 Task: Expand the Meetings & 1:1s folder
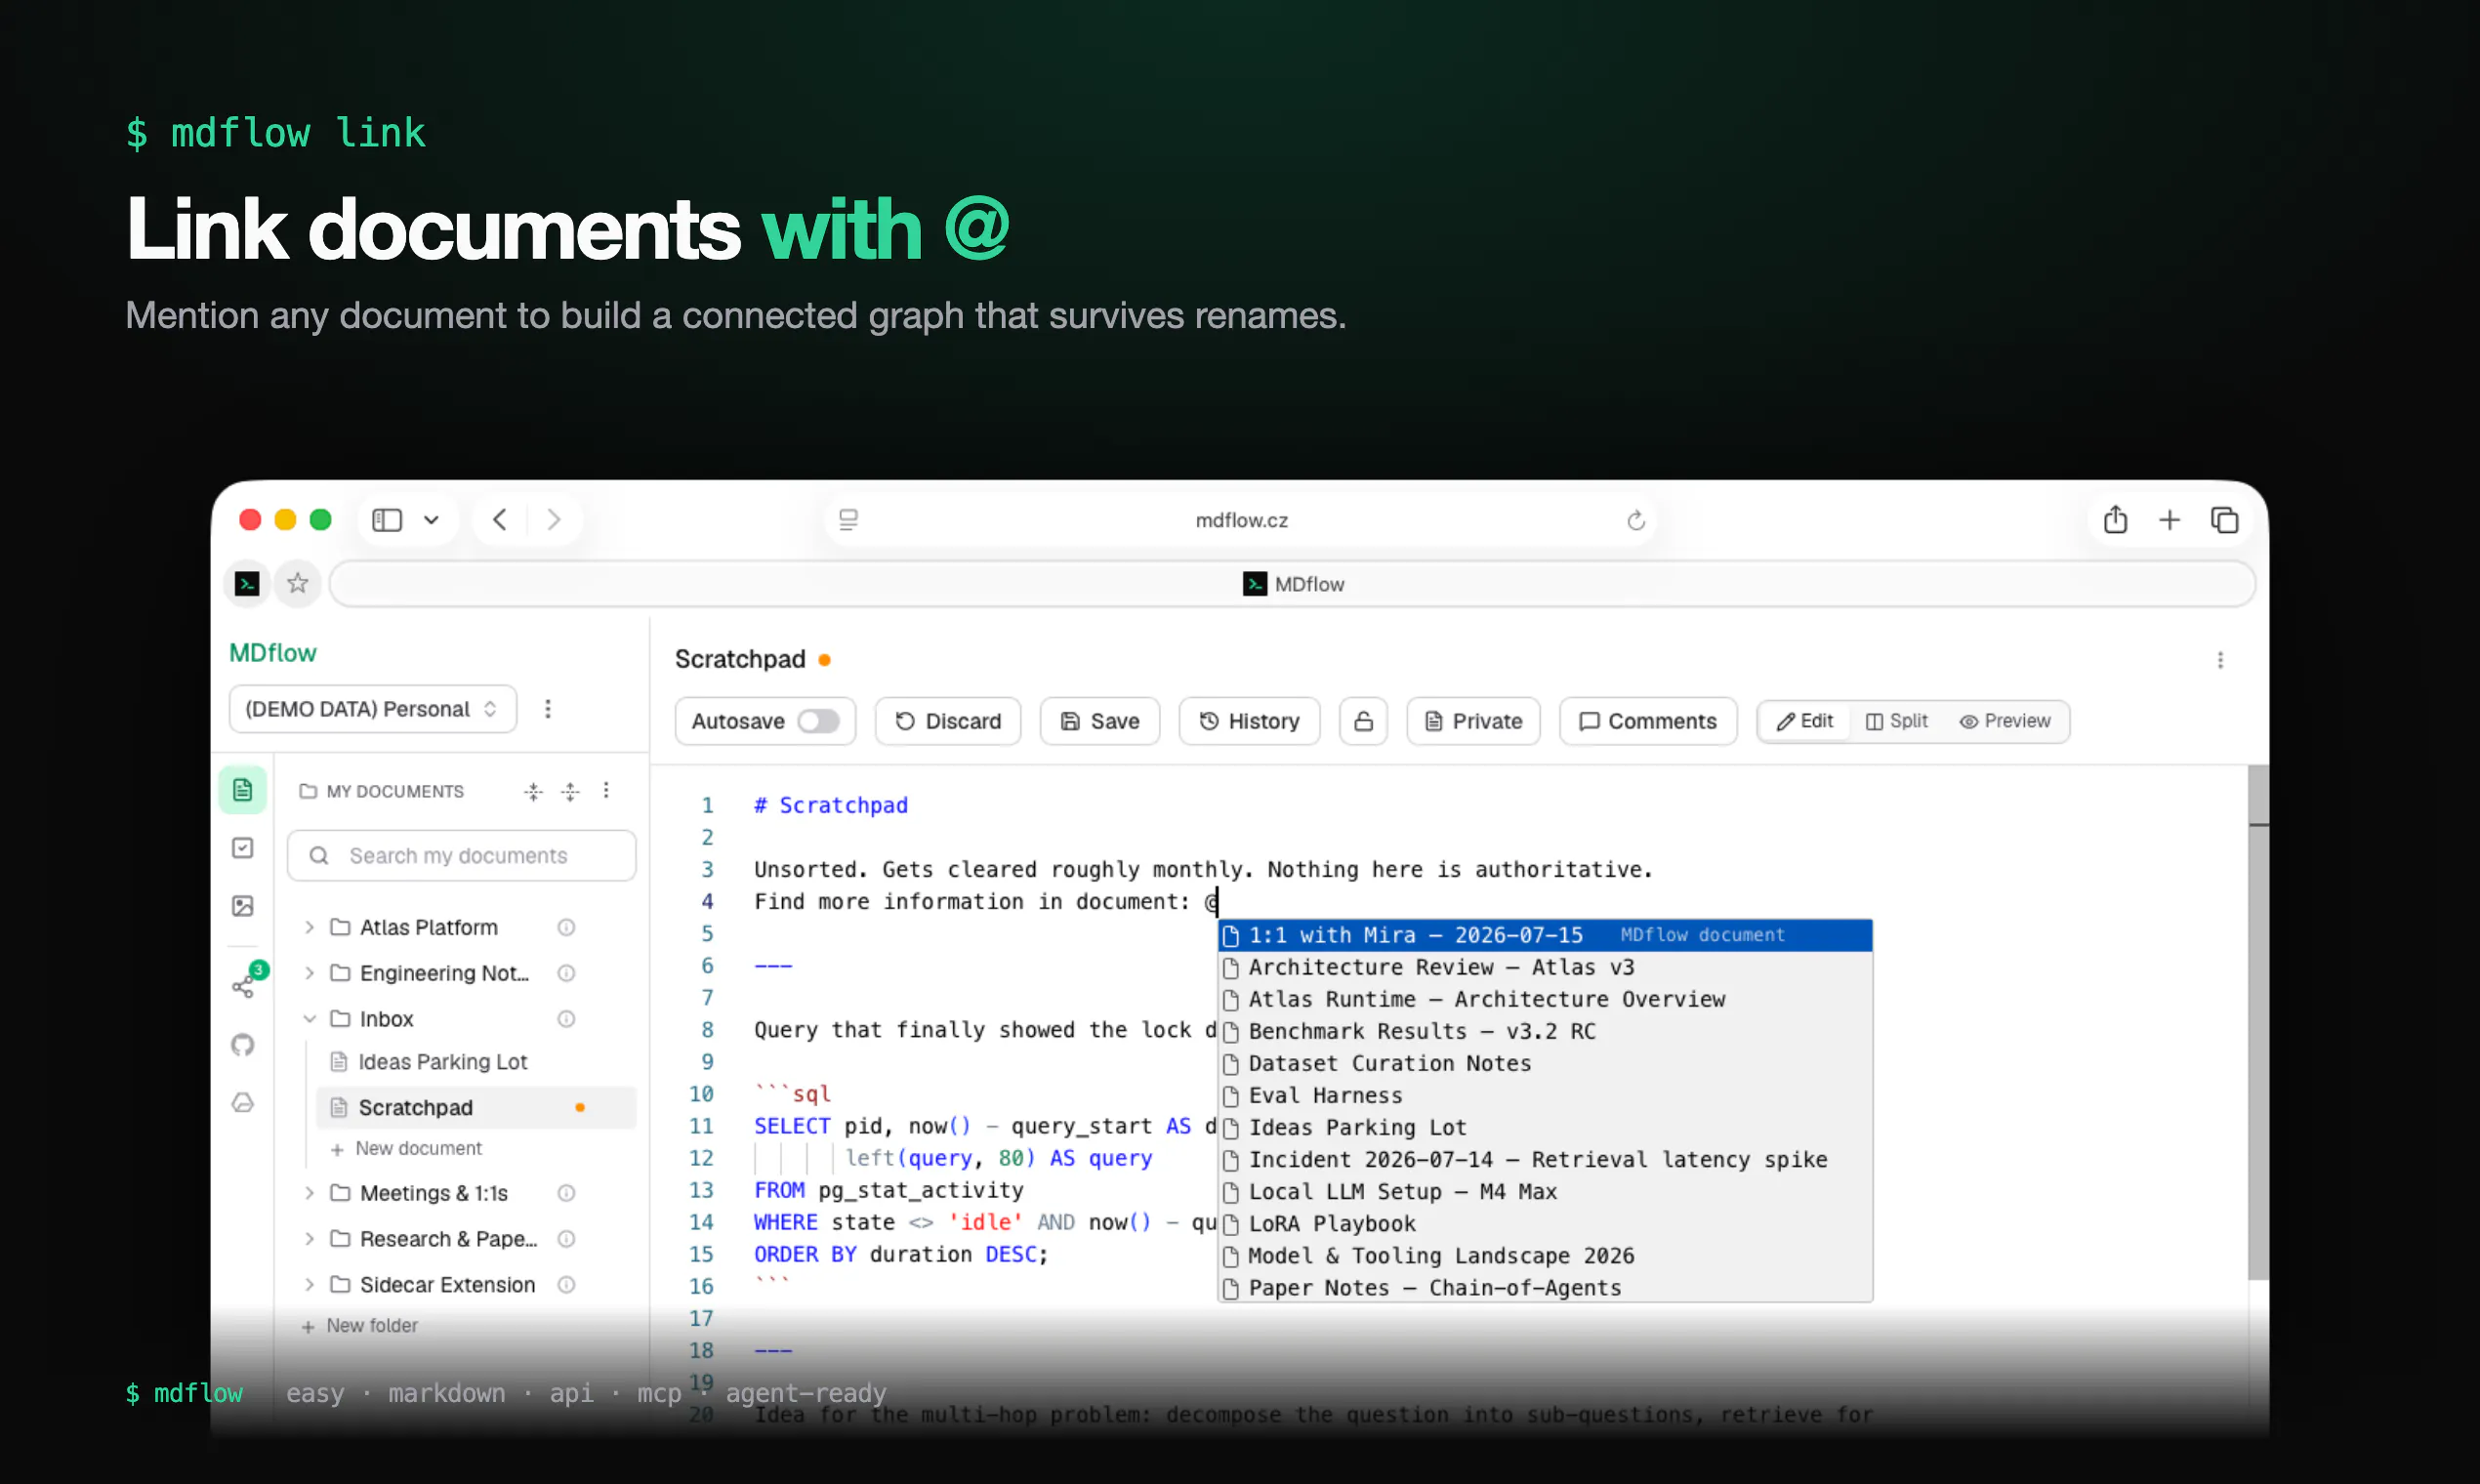310,1193
